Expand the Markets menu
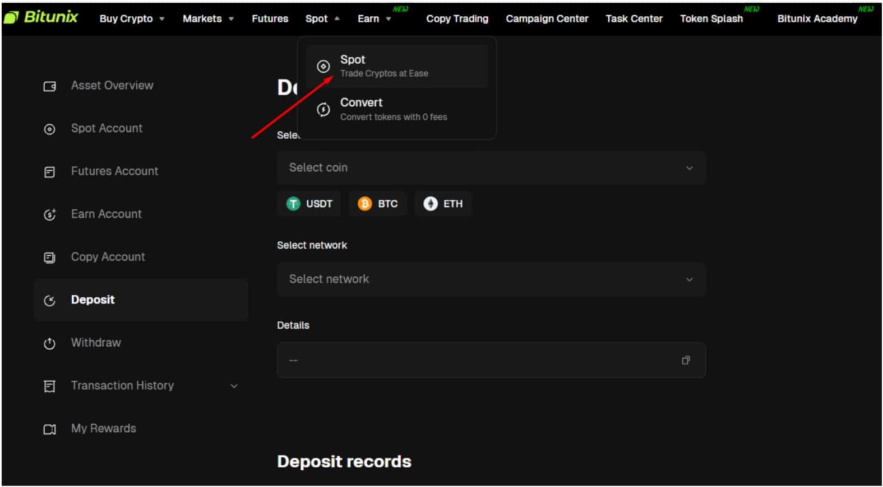883x487 pixels. pyautogui.click(x=208, y=18)
